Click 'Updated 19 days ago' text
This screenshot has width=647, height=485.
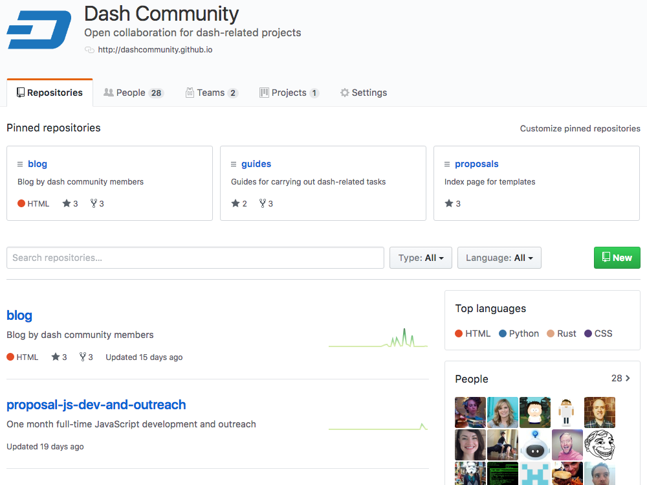[x=45, y=447]
